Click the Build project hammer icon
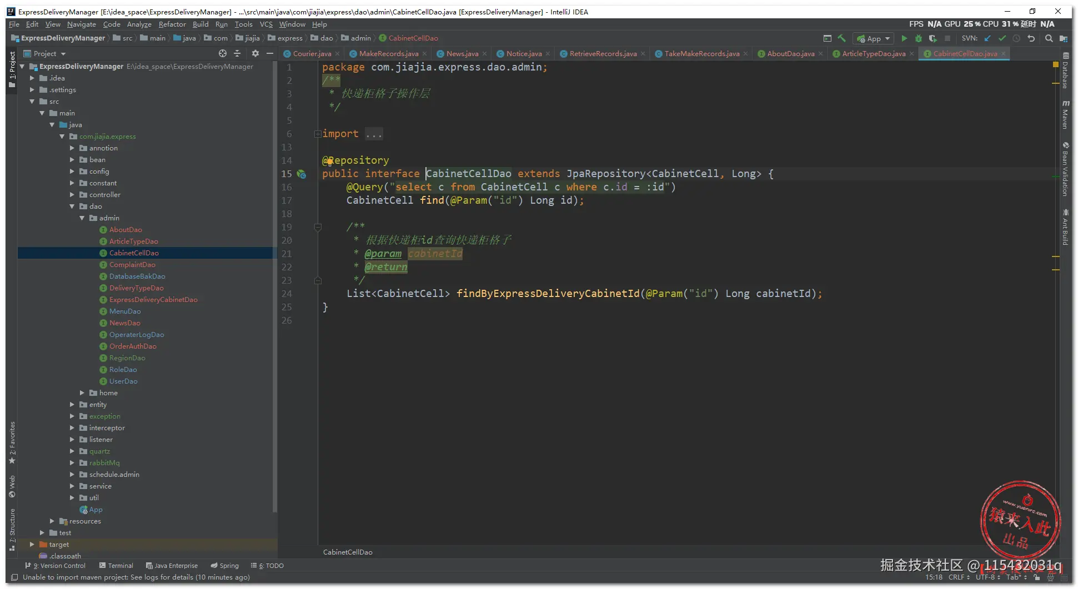This screenshot has width=1078, height=589. point(842,38)
